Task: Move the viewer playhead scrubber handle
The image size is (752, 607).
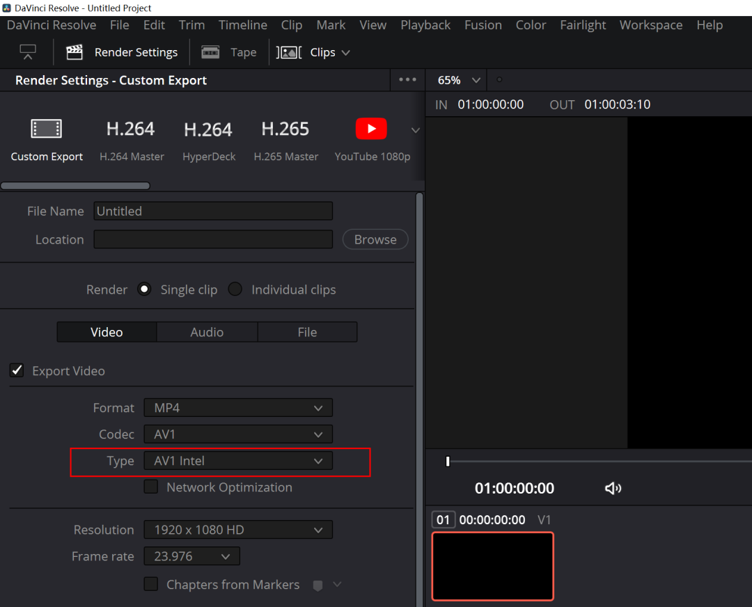Action: (x=448, y=462)
